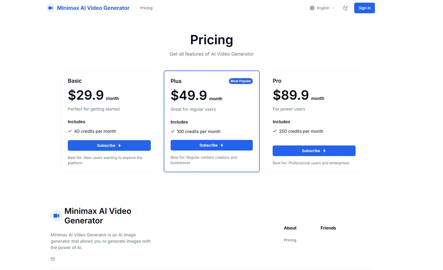Click the main Pricing page heading
The width and height of the screenshot is (443, 270).
(212, 40)
